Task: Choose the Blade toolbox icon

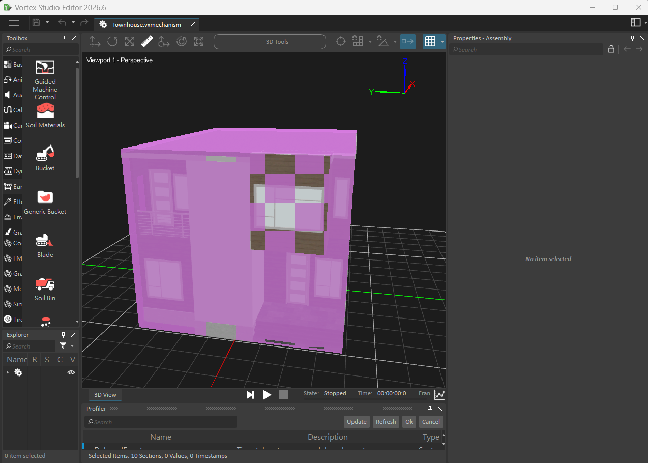Action: (x=45, y=245)
